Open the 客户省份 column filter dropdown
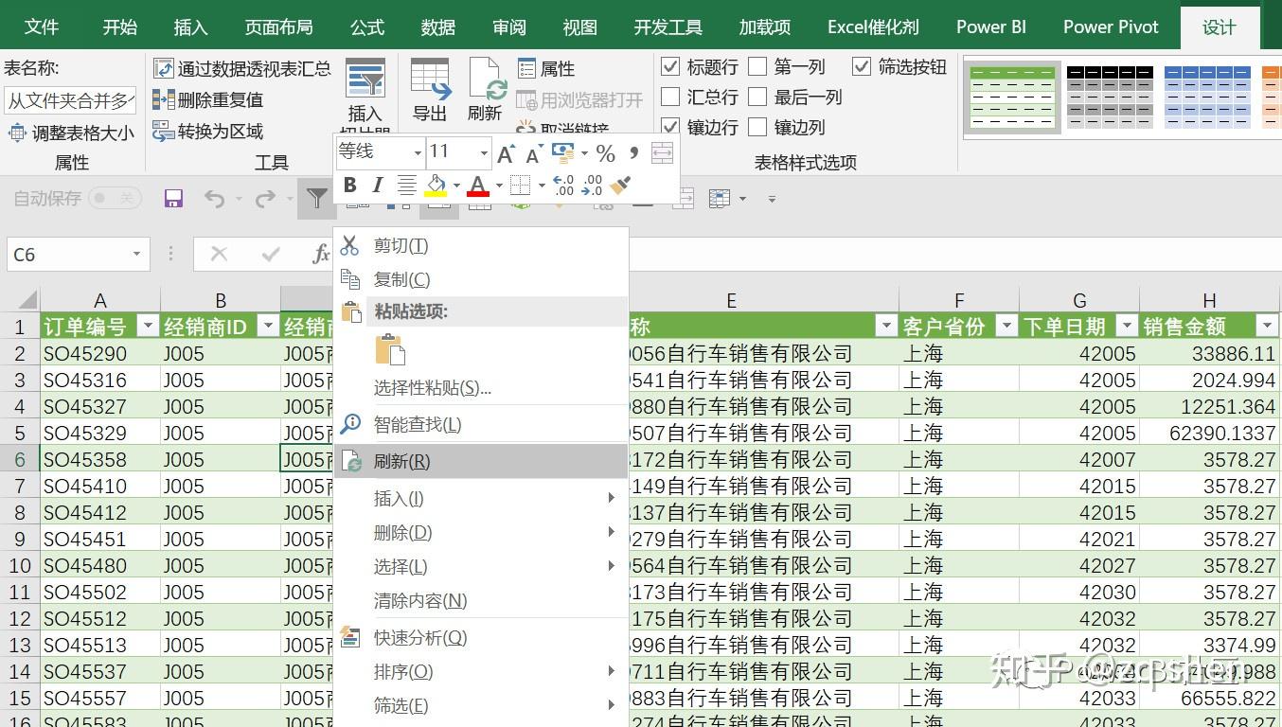Image resolution: width=1282 pixels, height=727 pixels. [1006, 327]
